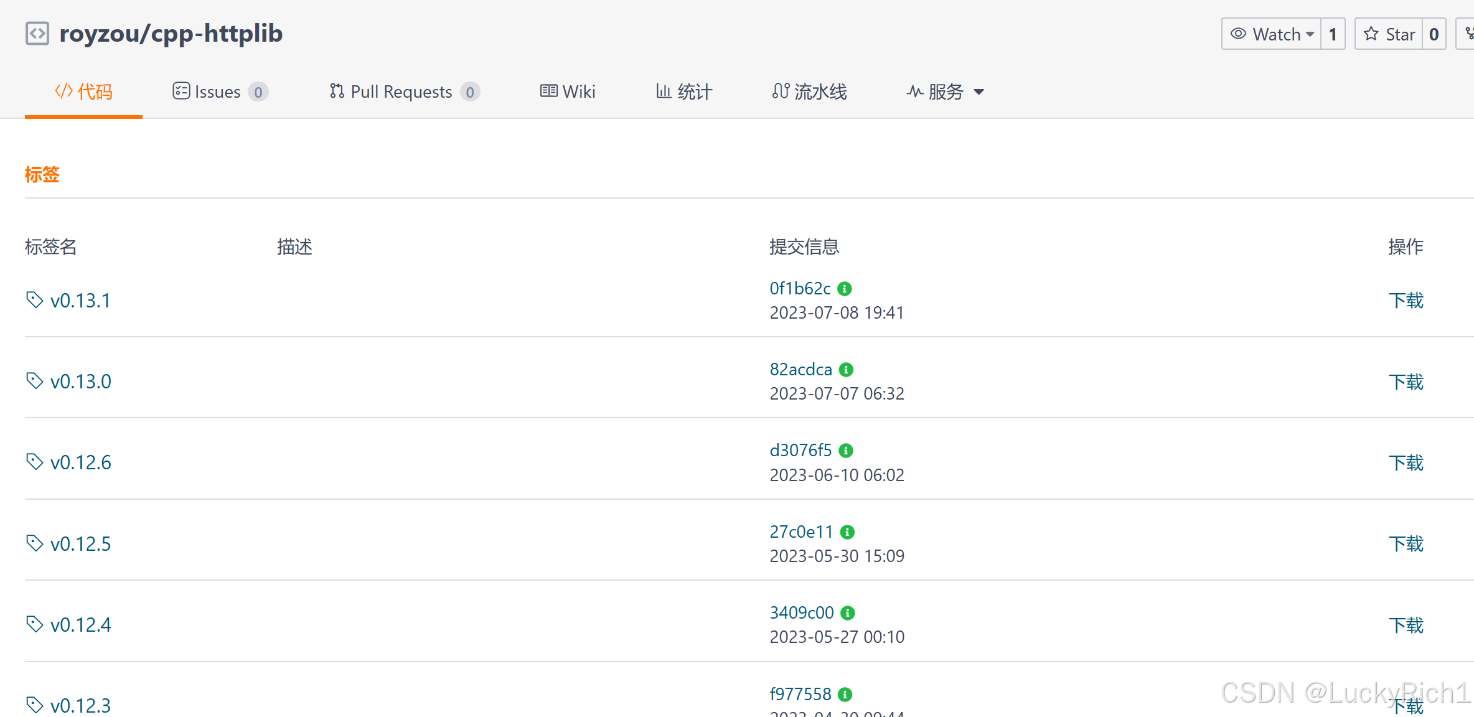Click the green info icon beside 3409c00
The height and width of the screenshot is (717, 1474).
click(848, 613)
